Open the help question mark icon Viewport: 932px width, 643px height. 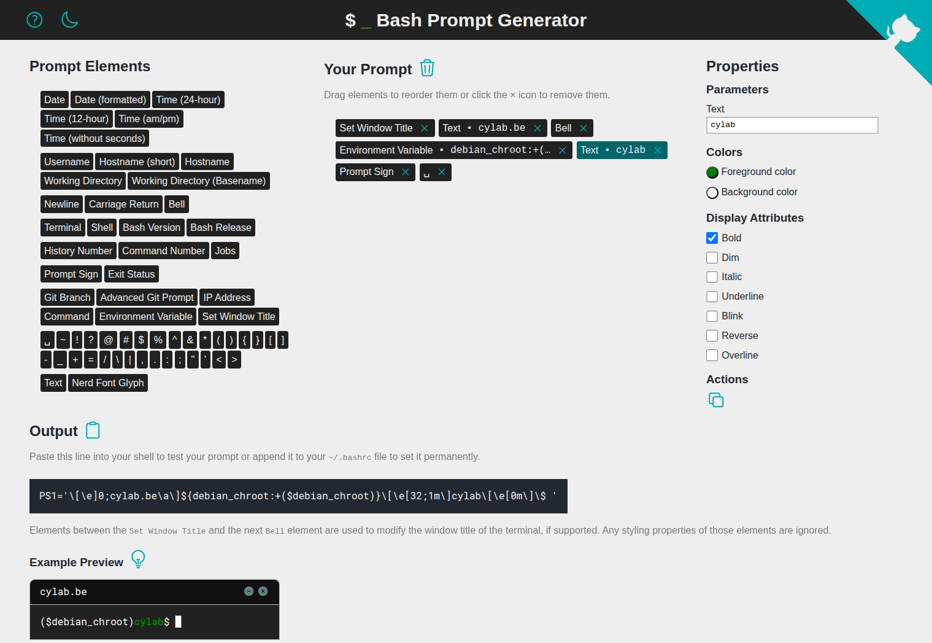pyautogui.click(x=35, y=20)
